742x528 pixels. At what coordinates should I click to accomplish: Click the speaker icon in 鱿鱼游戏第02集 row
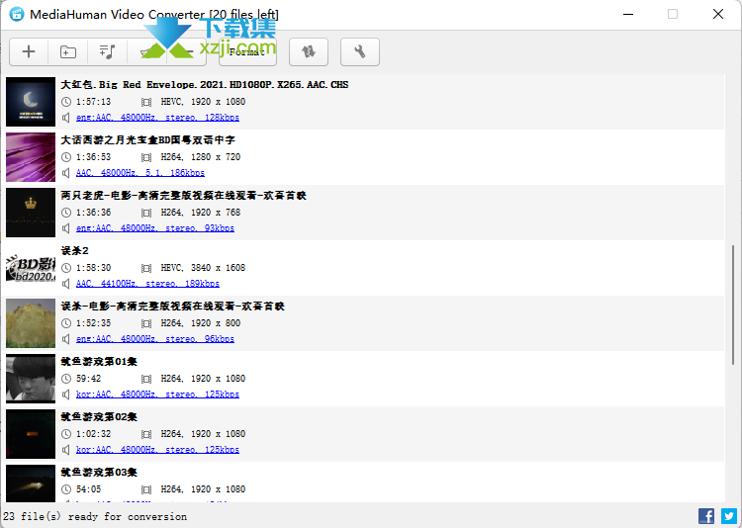66,450
